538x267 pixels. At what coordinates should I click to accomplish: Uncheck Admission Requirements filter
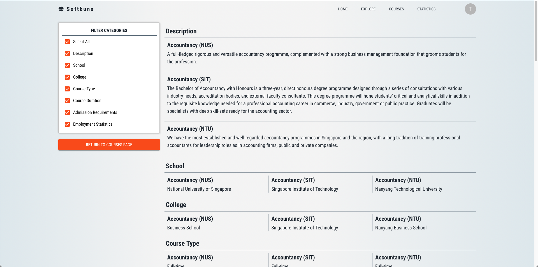67,112
